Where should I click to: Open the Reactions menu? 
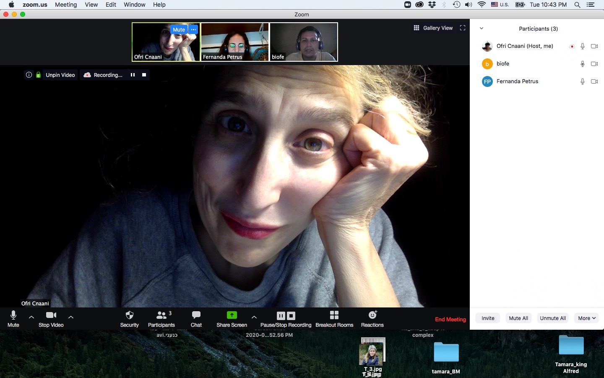[372, 319]
